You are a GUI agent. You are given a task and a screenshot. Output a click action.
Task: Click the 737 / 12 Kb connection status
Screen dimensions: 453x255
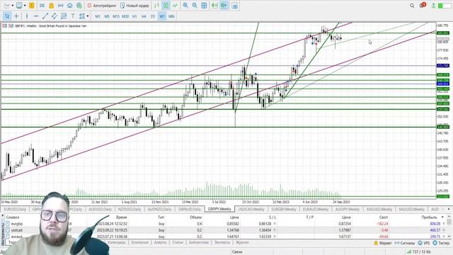418,252
